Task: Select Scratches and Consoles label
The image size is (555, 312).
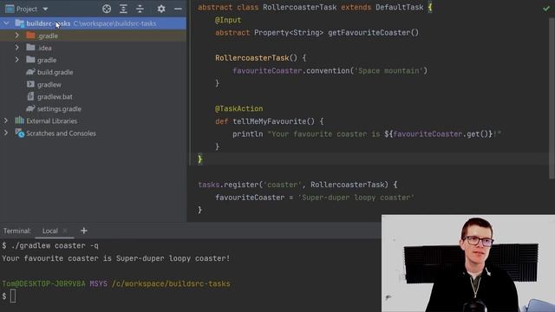Action: [61, 133]
